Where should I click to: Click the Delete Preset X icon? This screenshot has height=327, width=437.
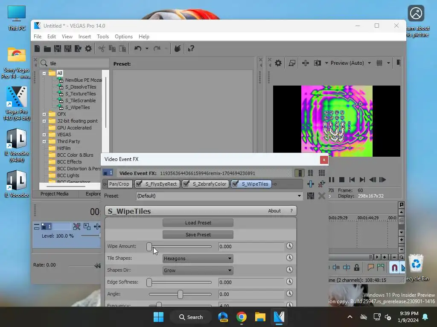[x=322, y=196]
